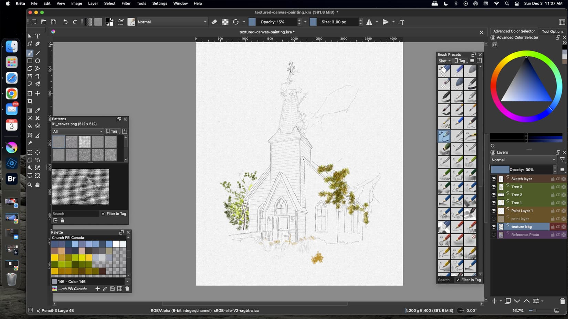
Task: Click the delete layer trash icon
Action: (x=562, y=301)
